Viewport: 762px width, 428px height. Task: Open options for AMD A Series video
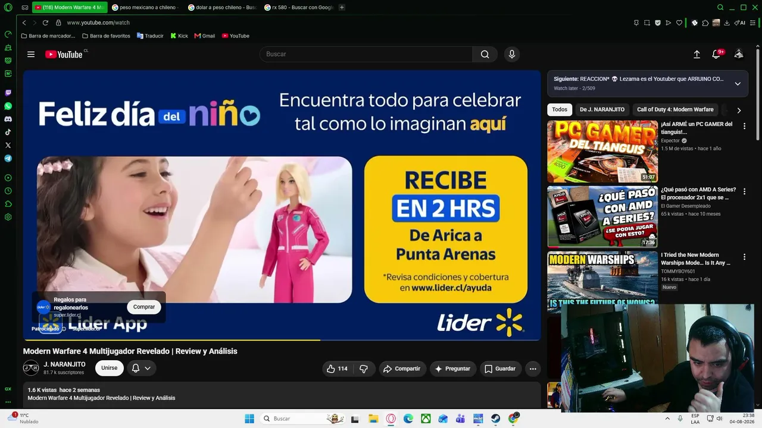point(744,191)
